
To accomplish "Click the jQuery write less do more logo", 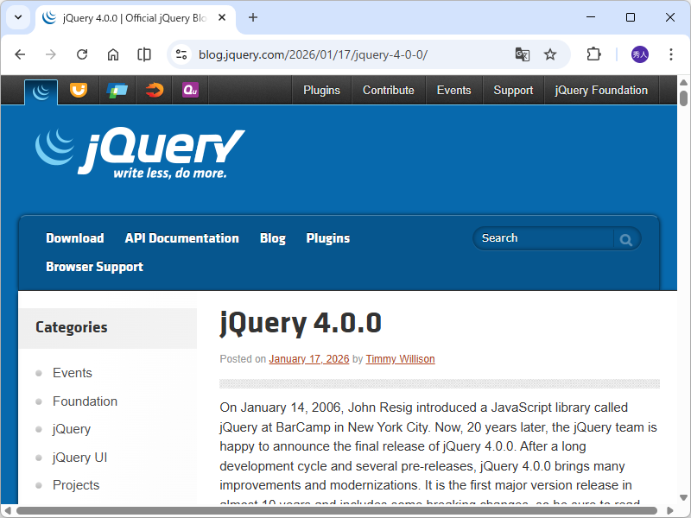I will 140,154.
